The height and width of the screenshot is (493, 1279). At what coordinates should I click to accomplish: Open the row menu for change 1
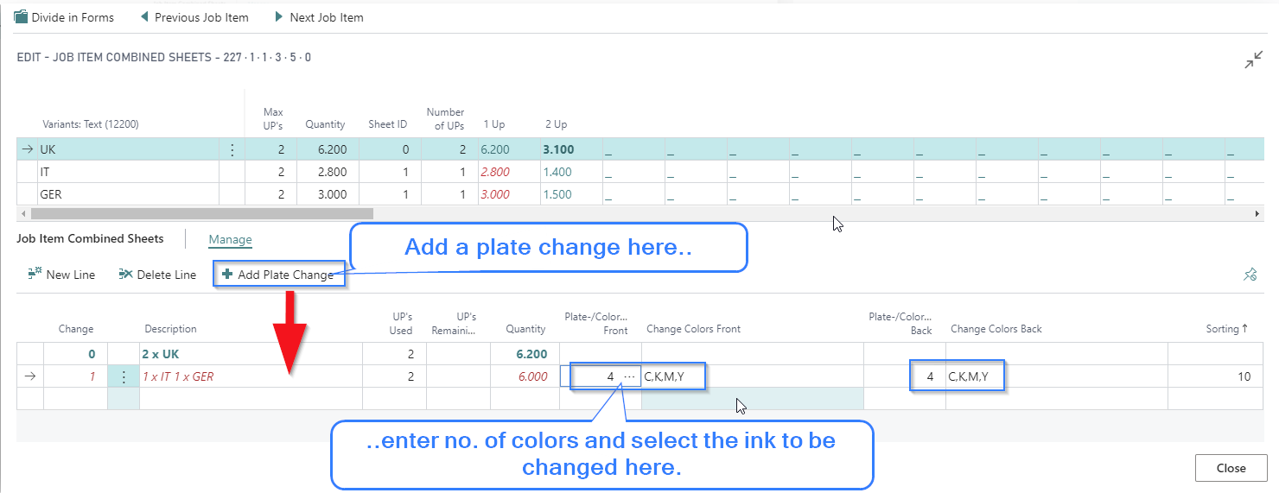[124, 376]
